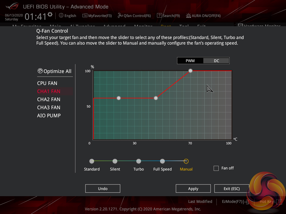The width and height of the screenshot is (286, 214).
Task: Select the Silent fan profile
Action: tap(115, 161)
